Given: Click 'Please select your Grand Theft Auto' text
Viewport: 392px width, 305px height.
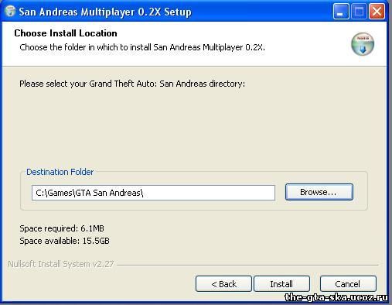Looking at the screenshot, I should pyautogui.click(x=132, y=84).
